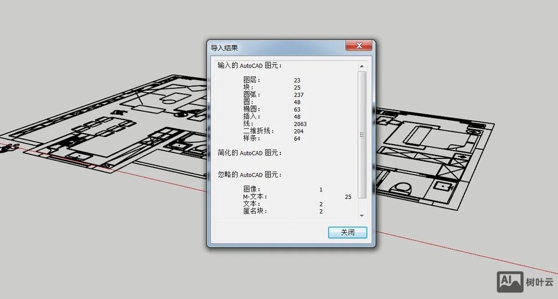Click the M-文本 row label
The width and height of the screenshot is (558, 299).
point(255,197)
